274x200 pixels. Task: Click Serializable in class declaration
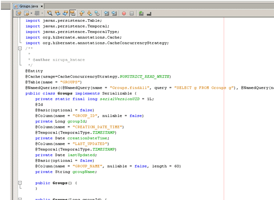[117, 94]
